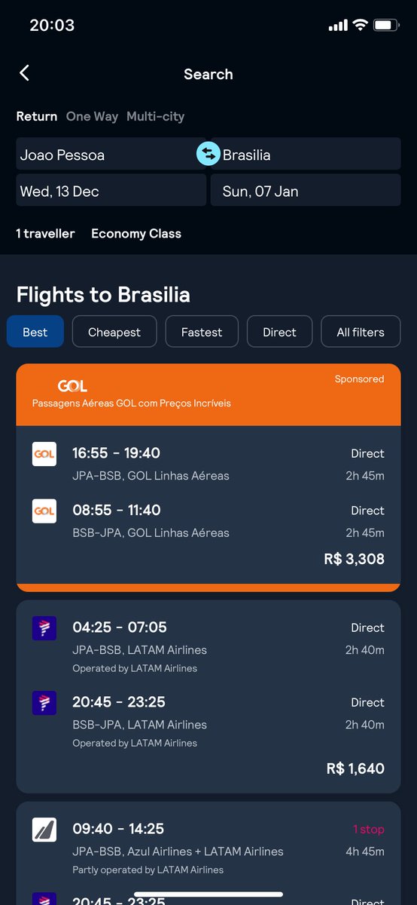Edit origin field Joao Pessoa

pos(107,154)
